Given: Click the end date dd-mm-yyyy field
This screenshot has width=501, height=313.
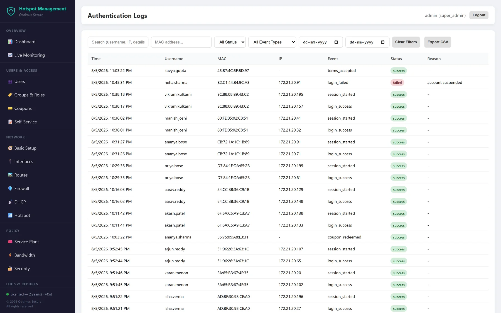Looking at the screenshot, I should click(x=367, y=42).
